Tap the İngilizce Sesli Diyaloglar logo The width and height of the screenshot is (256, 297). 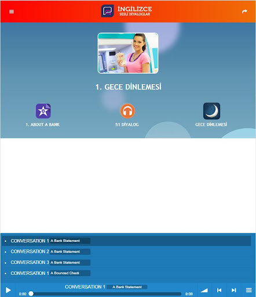coord(127,11)
